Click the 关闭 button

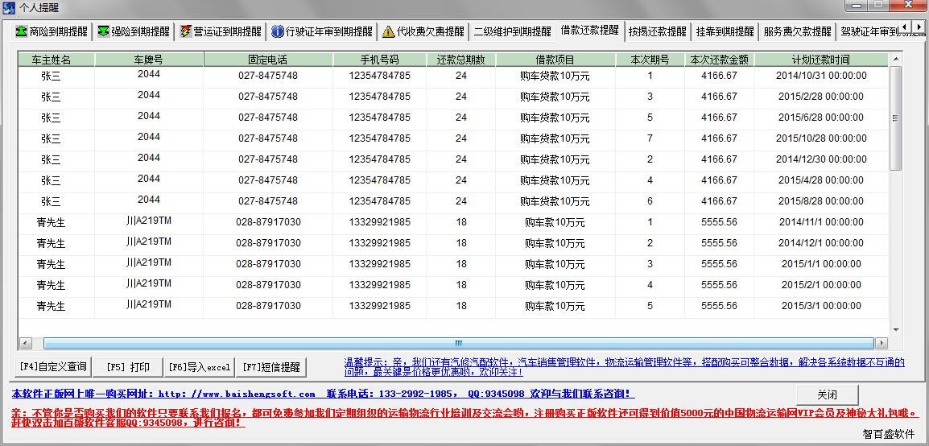pos(827,394)
